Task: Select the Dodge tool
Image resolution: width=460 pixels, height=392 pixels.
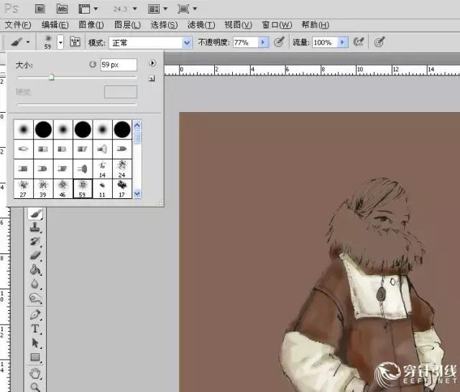Action: (35, 298)
